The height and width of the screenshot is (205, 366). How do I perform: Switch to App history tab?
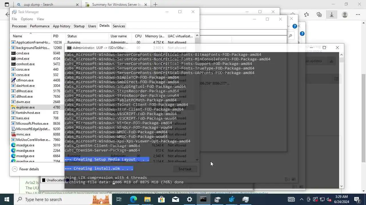(x=61, y=26)
